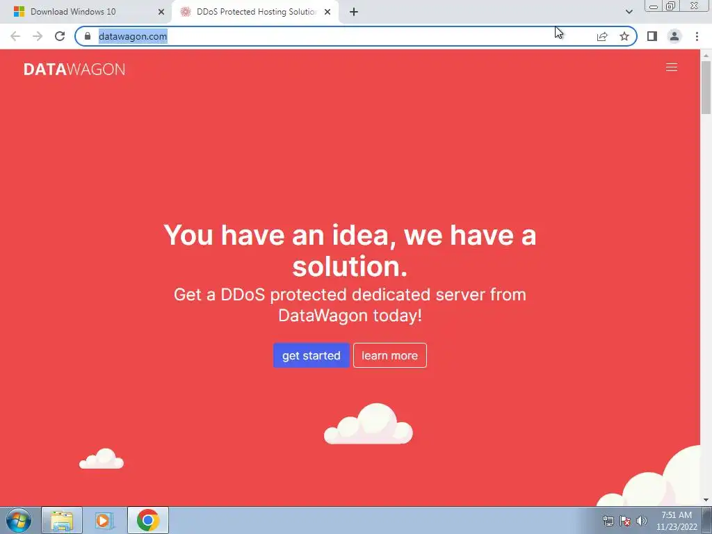Click the Chrome taskbar icon

click(x=148, y=520)
